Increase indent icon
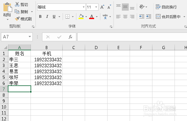This screenshot has height=121, width=187. pos(149,16)
